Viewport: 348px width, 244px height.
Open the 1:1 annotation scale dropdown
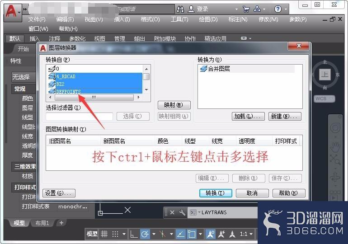click(246, 234)
